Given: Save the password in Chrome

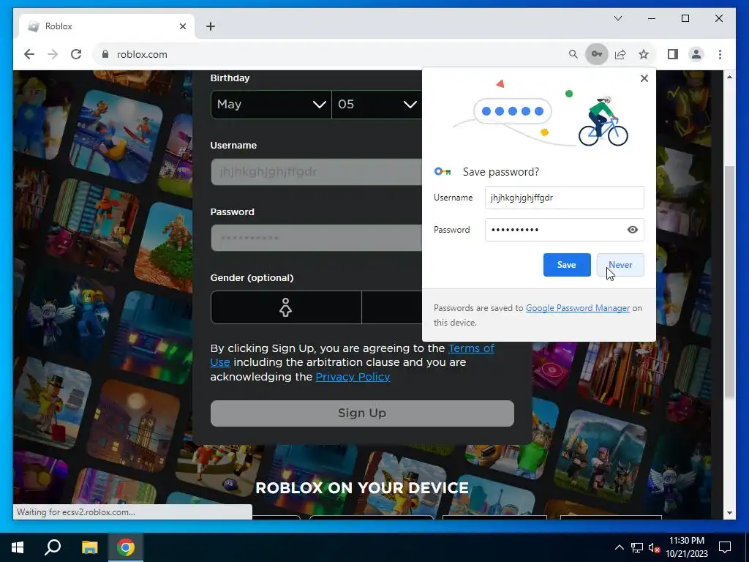Looking at the screenshot, I should [x=567, y=265].
